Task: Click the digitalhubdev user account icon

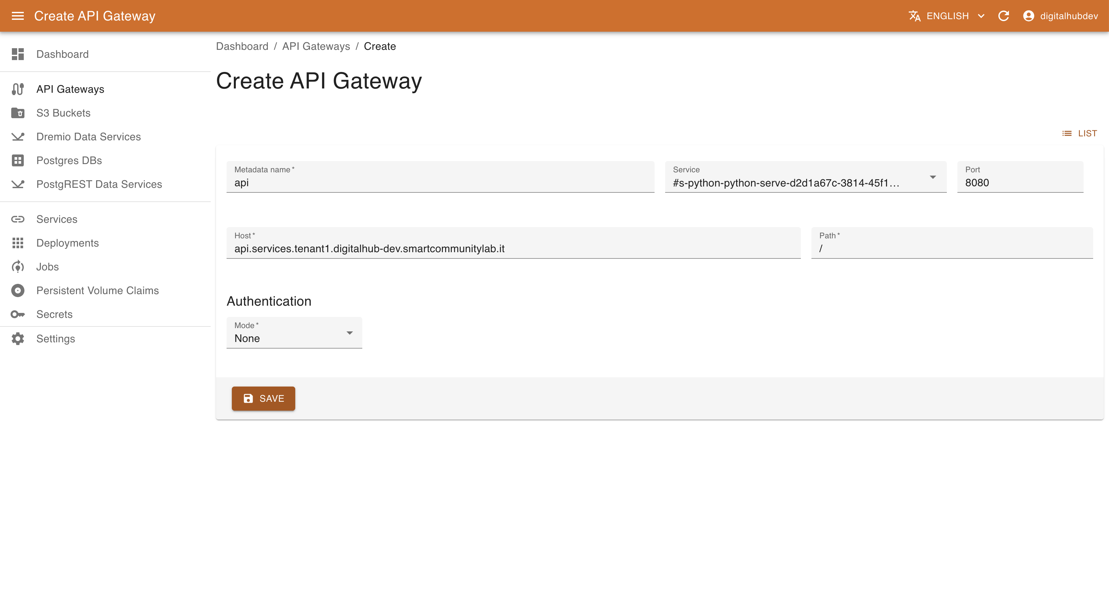Action: click(x=1028, y=16)
